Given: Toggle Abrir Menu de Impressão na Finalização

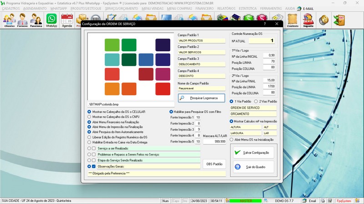Looking at the screenshot, I should pos(89,127).
